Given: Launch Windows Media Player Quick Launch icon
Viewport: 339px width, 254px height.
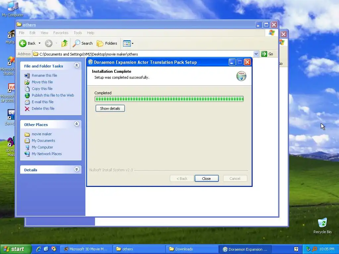Looking at the screenshot, I should (x=53, y=249).
